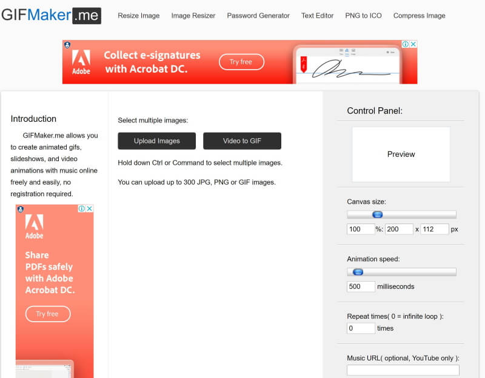Open the top banner ad info icon
This screenshot has width=485, height=378.
(405, 44)
